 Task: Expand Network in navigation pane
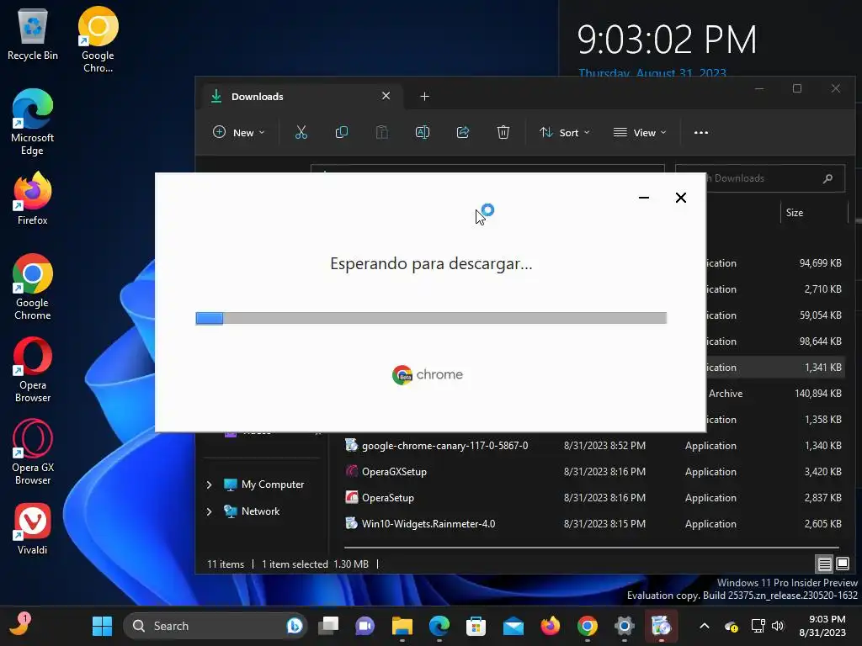(209, 511)
